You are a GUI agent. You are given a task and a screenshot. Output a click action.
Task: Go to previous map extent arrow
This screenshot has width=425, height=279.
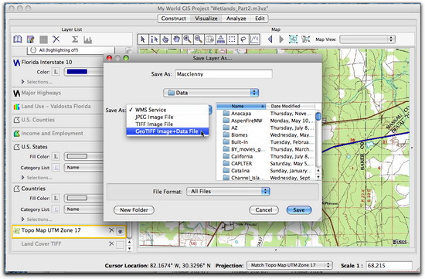270,39
